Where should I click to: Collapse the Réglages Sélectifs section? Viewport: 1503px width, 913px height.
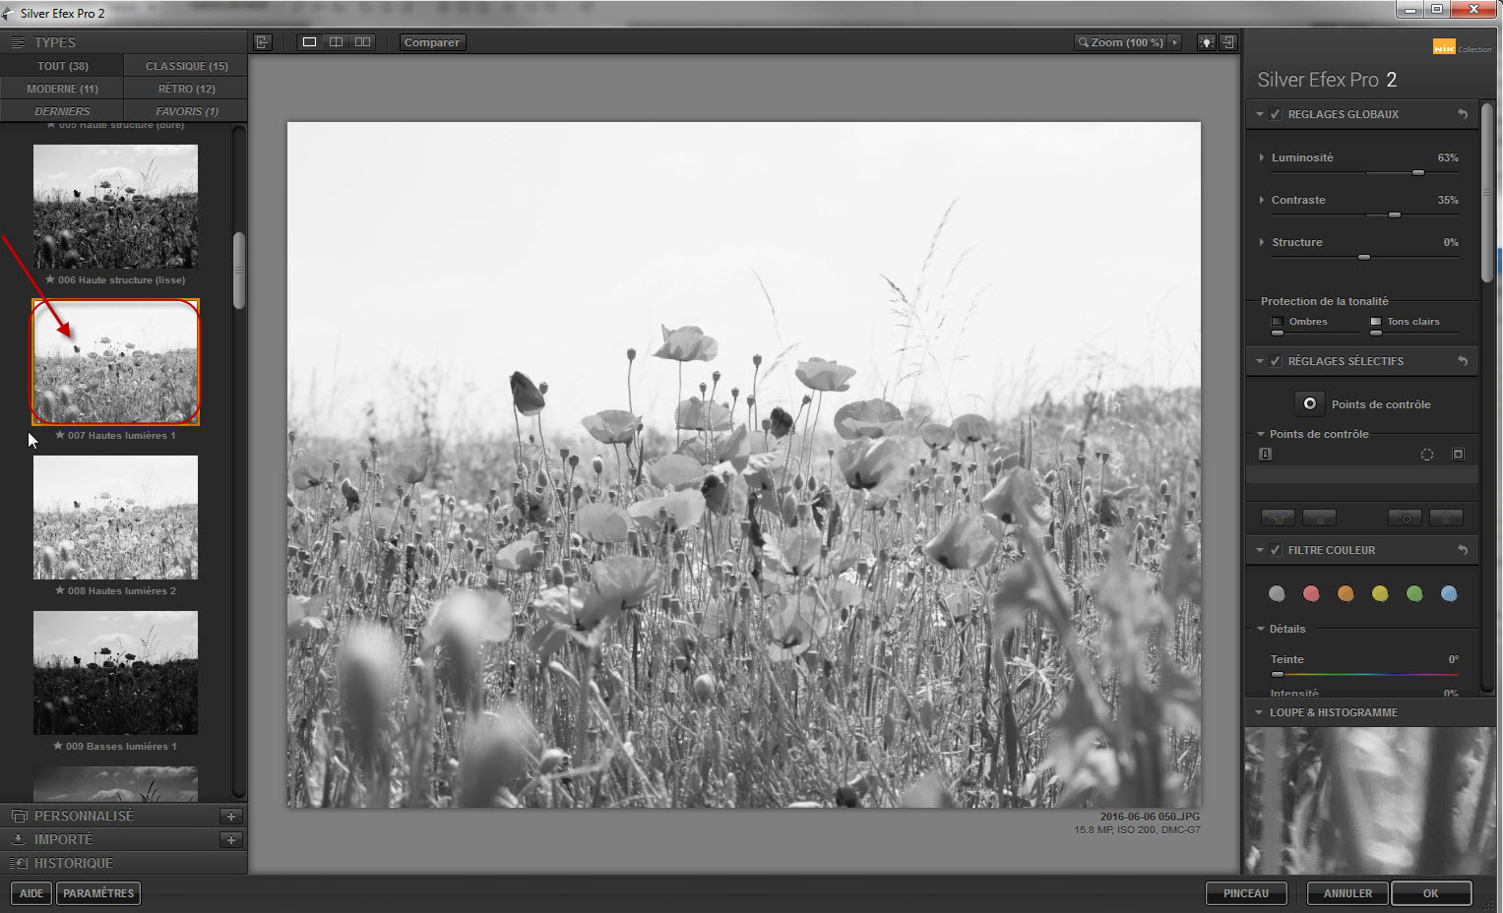pyautogui.click(x=1259, y=361)
